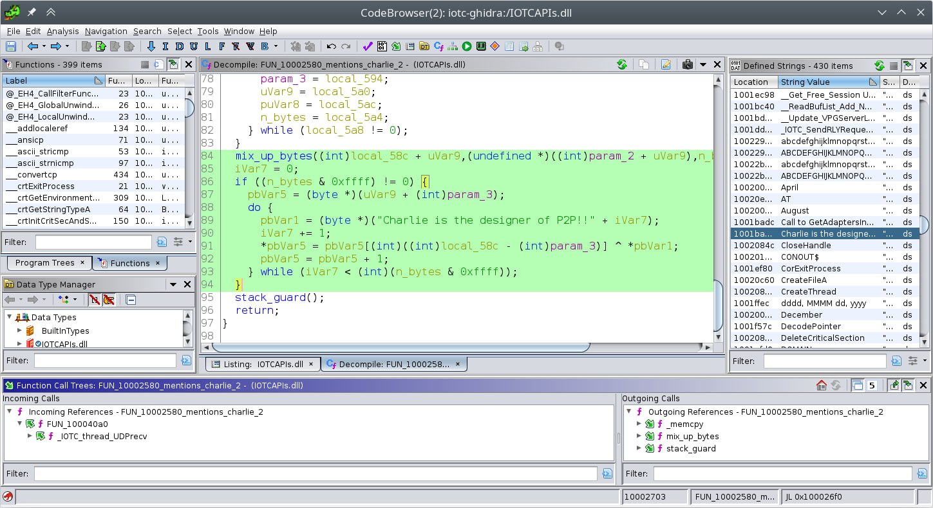
Task: Click the green Run script play icon
Action: [x=466, y=46]
